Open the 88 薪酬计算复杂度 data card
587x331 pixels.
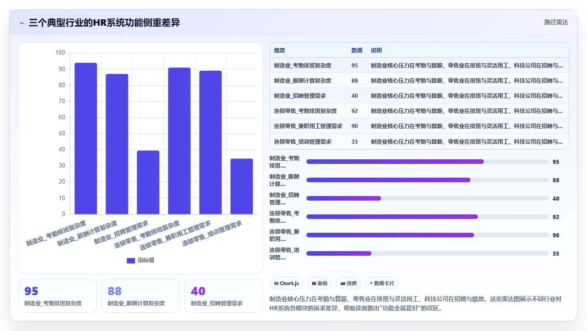coord(140,296)
